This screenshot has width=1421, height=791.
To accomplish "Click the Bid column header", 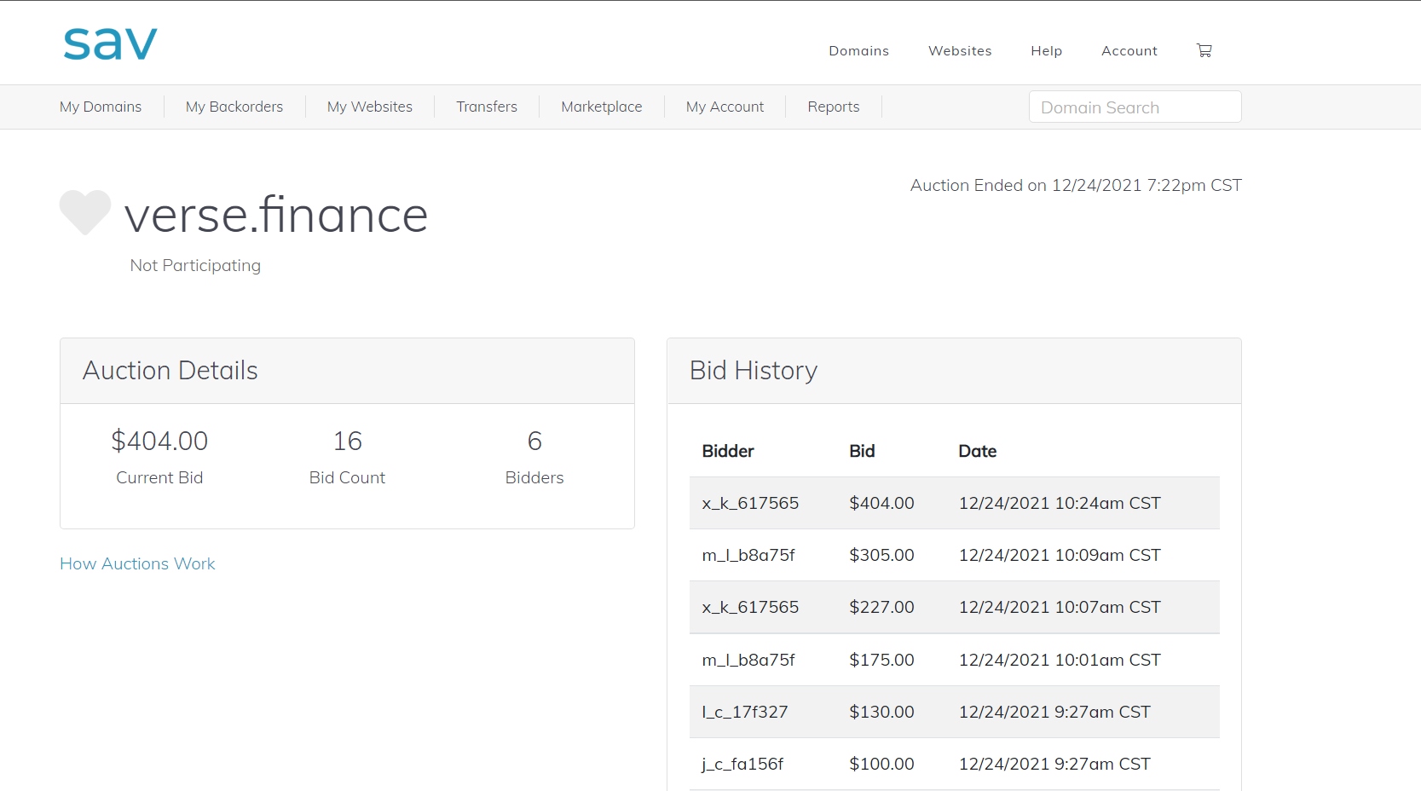I will tap(862, 451).
